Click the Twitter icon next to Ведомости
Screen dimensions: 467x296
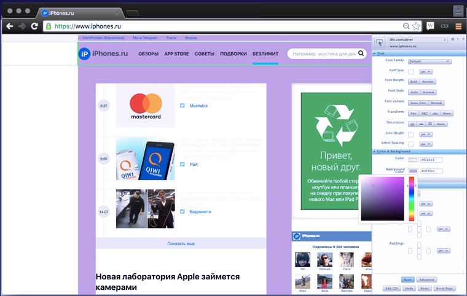(182, 211)
